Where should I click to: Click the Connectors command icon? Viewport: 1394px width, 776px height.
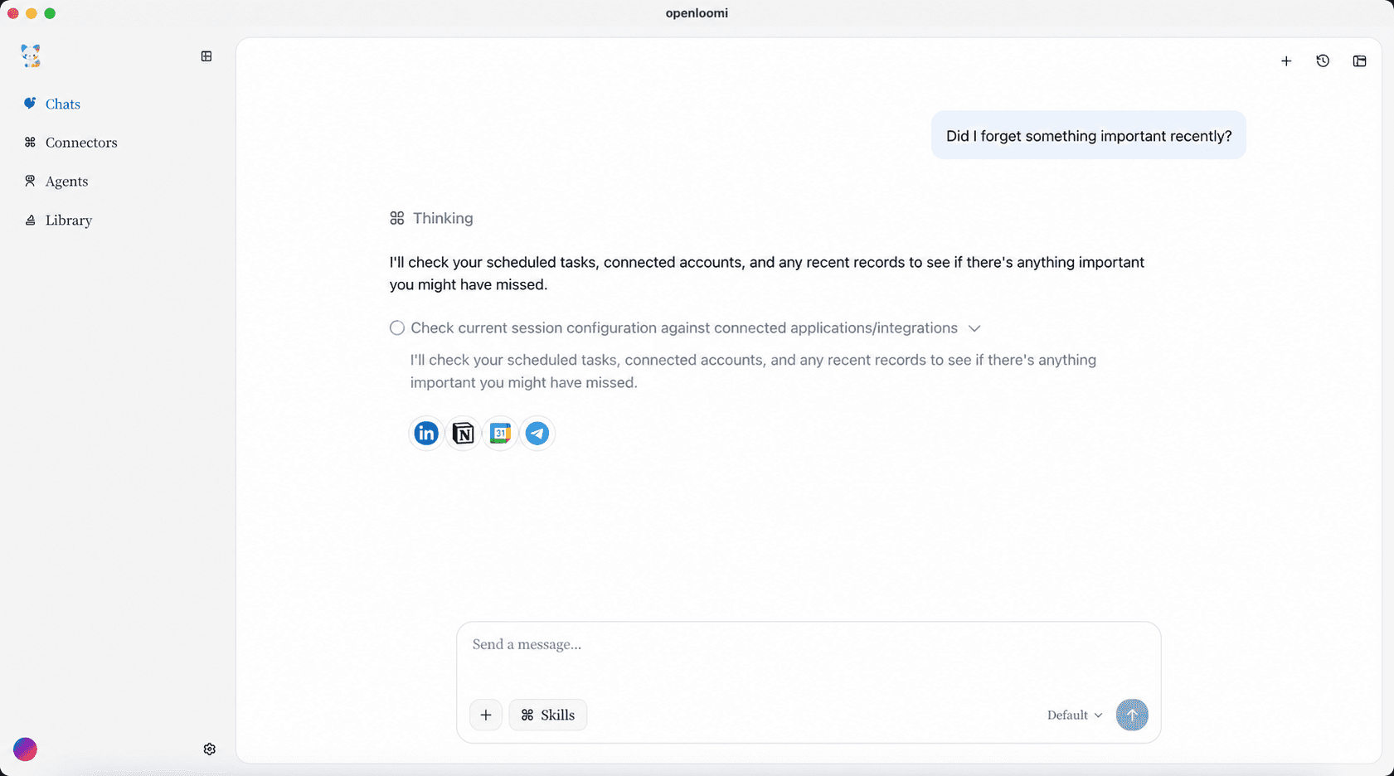30,143
